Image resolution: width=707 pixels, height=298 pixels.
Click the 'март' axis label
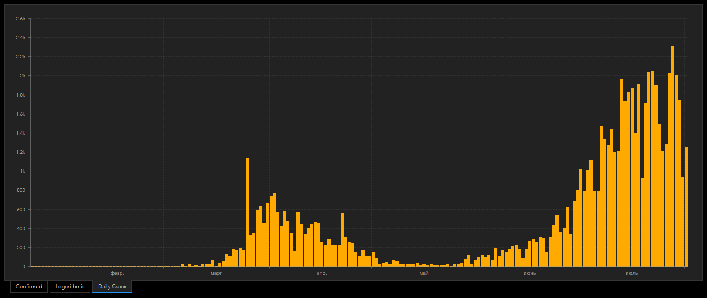[217, 273]
